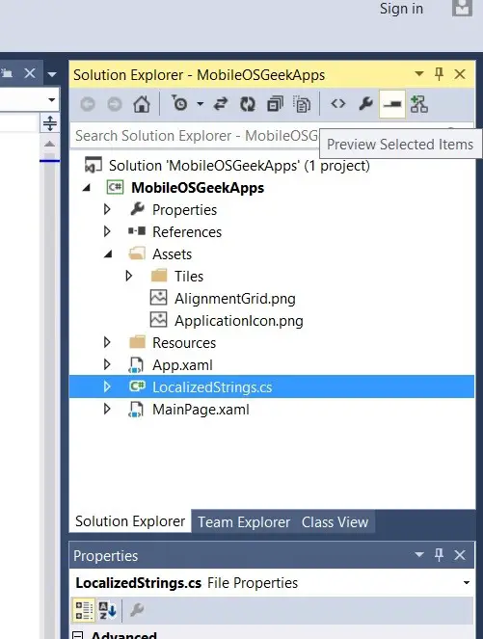This screenshot has height=639, width=483.
Task: Open the Pending Changes Filter dropdown arrow
Action: (201, 104)
